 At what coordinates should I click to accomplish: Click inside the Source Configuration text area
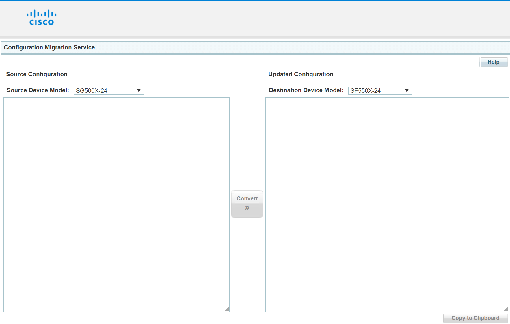(116, 204)
